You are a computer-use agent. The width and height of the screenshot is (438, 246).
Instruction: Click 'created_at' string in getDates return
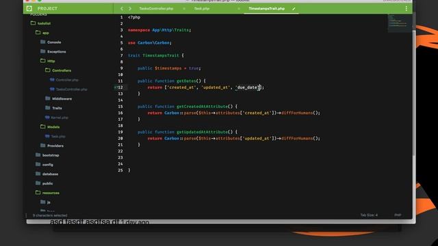click(x=181, y=87)
